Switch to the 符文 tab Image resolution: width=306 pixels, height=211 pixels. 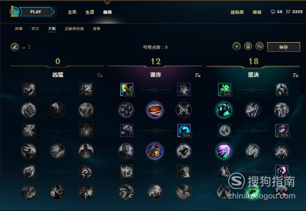click(35, 29)
